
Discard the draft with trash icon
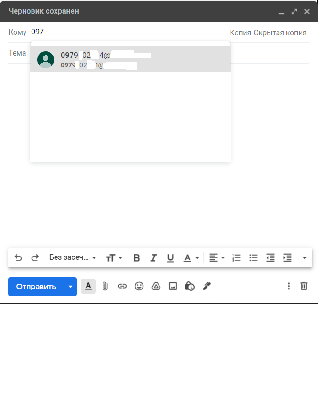[304, 286]
